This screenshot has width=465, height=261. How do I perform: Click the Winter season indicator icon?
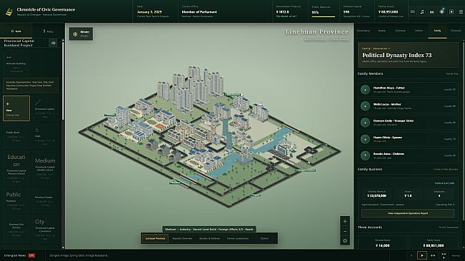pyautogui.click(x=75, y=34)
